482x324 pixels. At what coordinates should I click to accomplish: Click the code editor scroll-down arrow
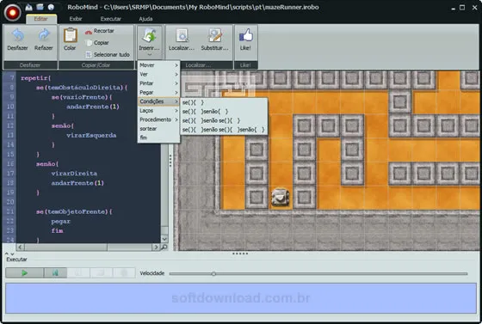164,239
